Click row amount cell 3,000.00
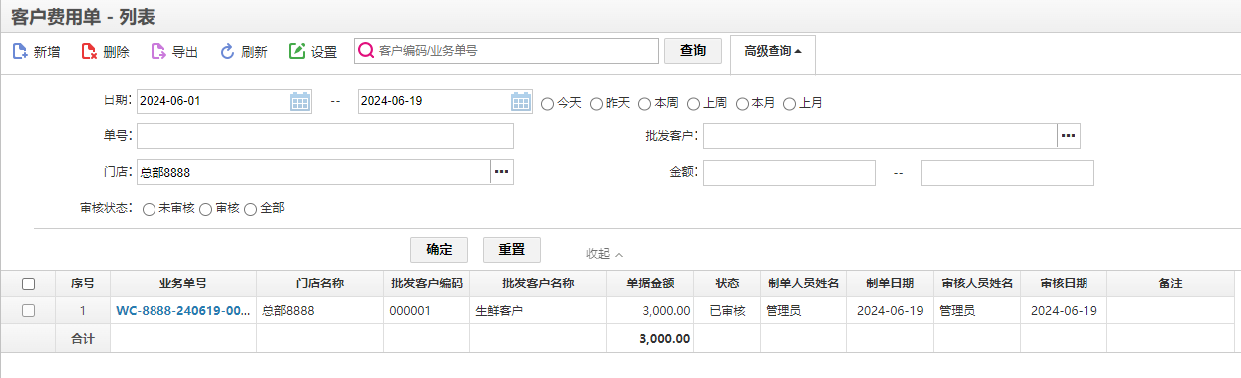The image size is (1241, 378). (x=650, y=310)
